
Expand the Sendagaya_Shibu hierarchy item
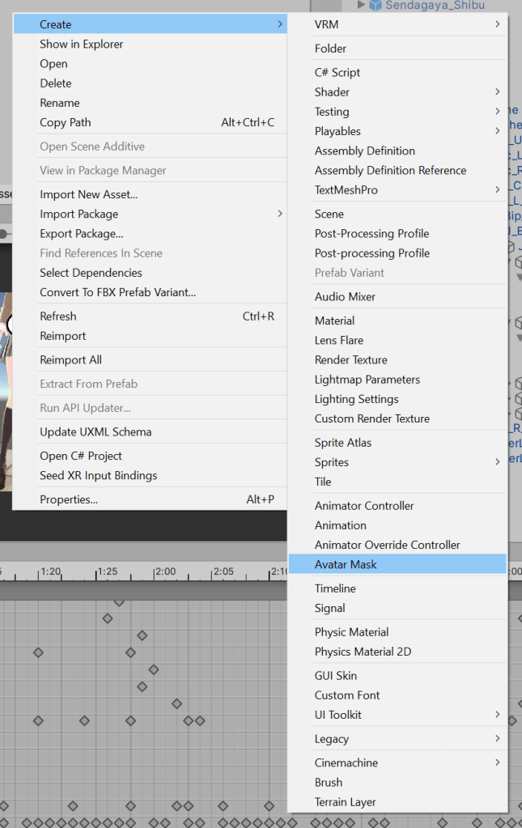tap(362, 6)
